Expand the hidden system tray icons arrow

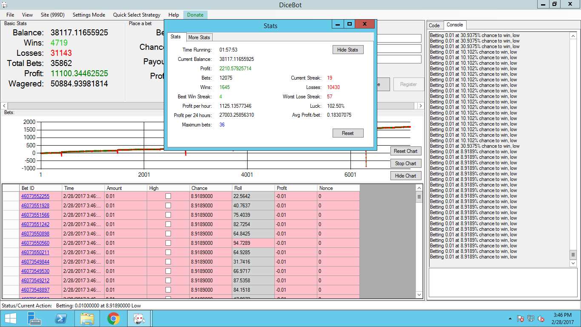click(x=510, y=318)
